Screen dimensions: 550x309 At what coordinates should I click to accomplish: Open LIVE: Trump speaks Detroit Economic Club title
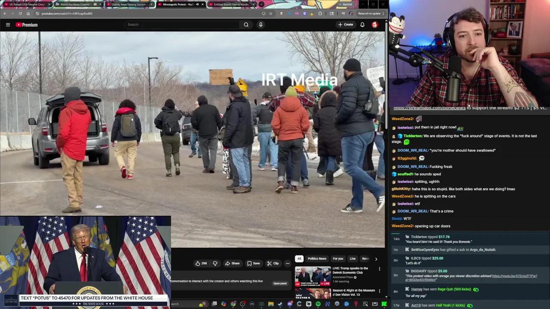coord(350,270)
